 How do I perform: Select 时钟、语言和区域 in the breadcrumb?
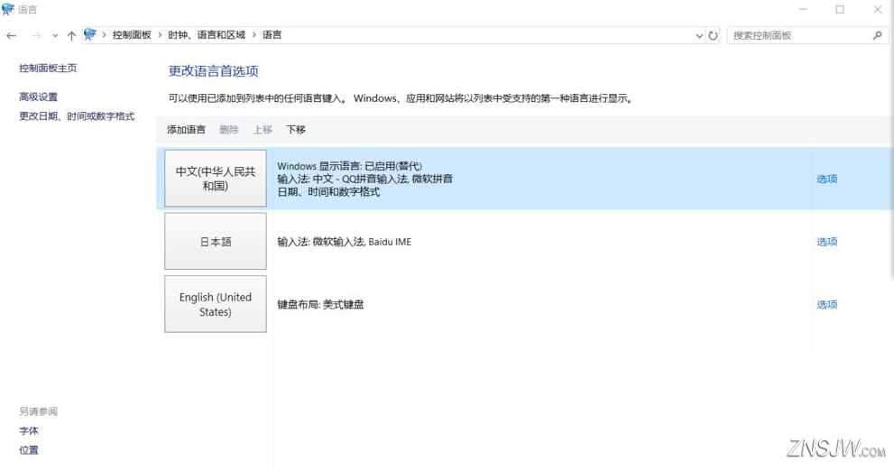207,35
